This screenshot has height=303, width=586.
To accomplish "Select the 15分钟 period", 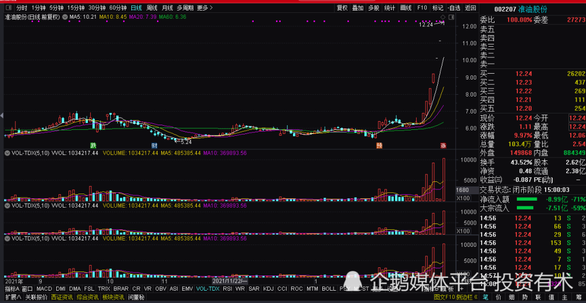I will coord(76,8).
